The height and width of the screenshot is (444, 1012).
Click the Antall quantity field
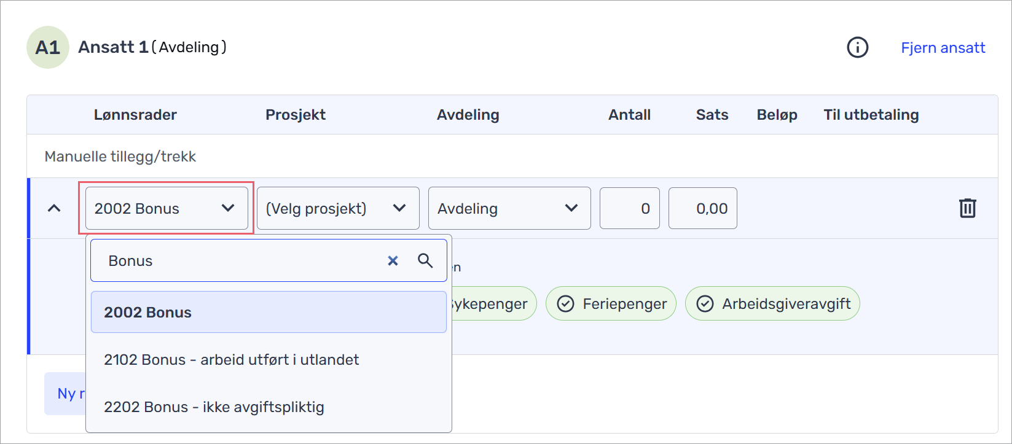629,208
